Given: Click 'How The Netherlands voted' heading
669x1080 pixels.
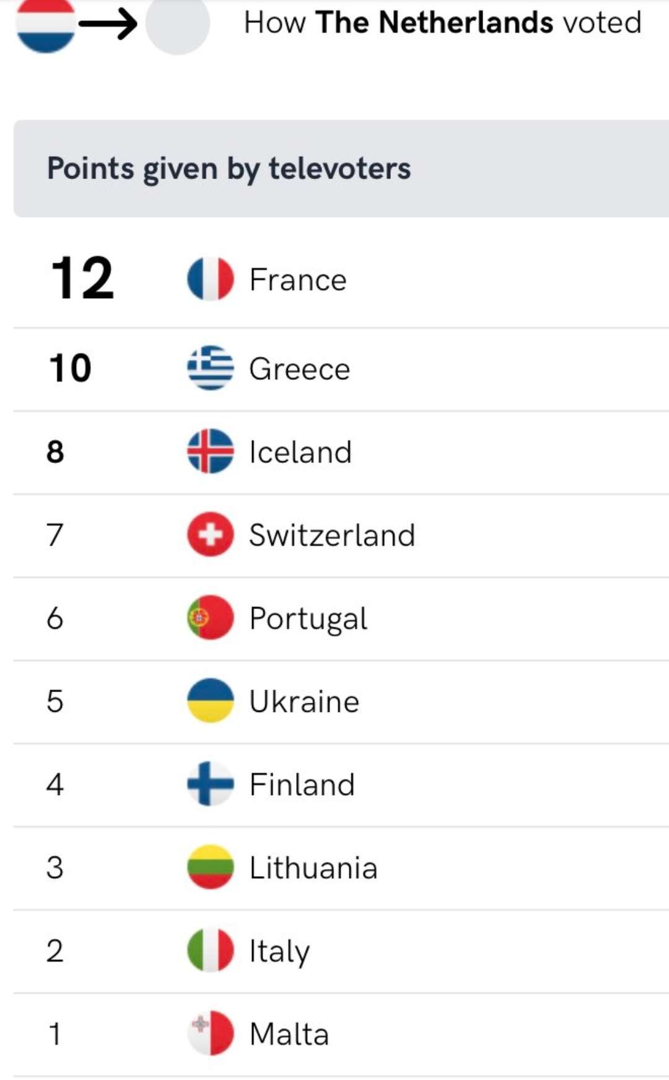Looking at the screenshot, I should 442,23.
